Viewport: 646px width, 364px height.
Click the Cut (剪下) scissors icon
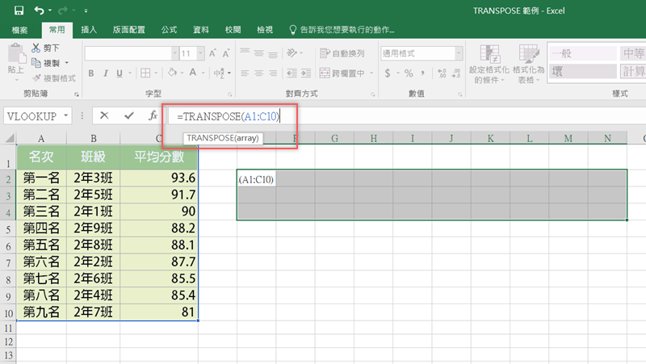(36, 48)
